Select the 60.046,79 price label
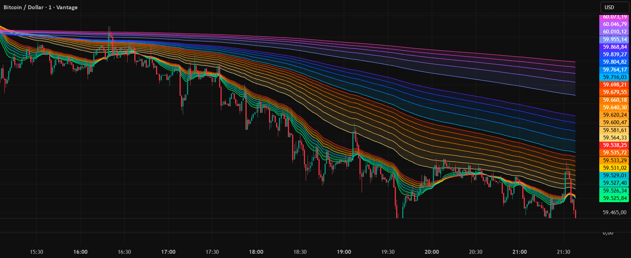Screen dimensions: 631x258 615,24
